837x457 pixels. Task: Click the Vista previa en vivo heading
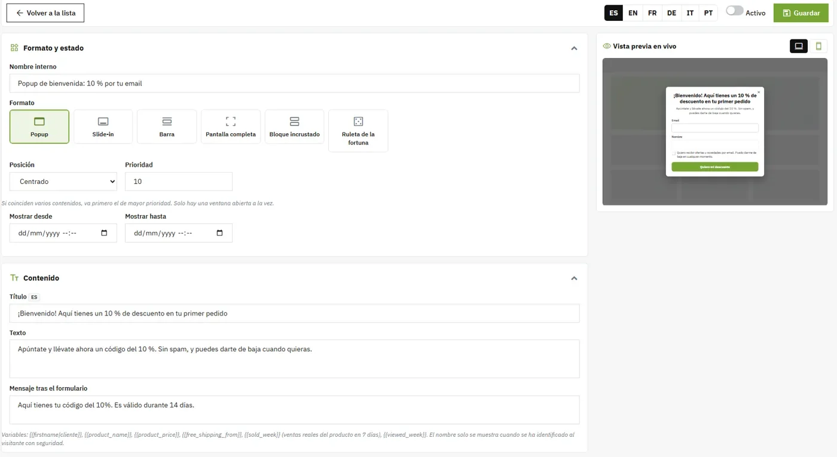point(644,46)
